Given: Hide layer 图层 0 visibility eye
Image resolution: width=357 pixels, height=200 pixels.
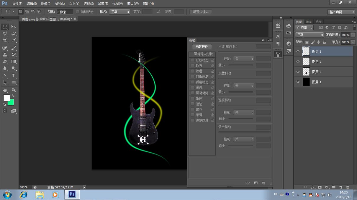Looking at the screenshot, I should point(298,72).
